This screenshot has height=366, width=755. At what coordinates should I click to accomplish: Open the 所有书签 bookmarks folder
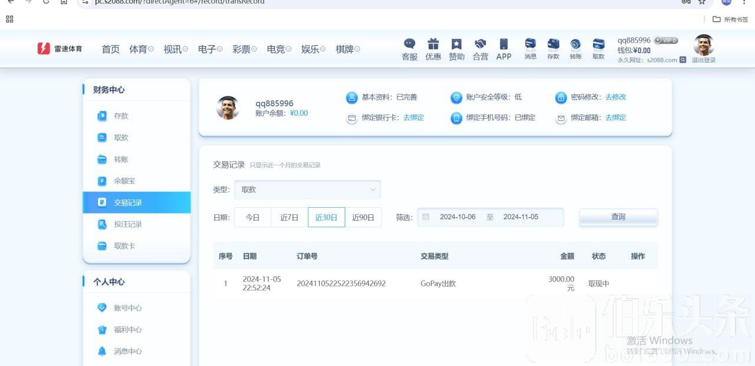pos(730,19)
